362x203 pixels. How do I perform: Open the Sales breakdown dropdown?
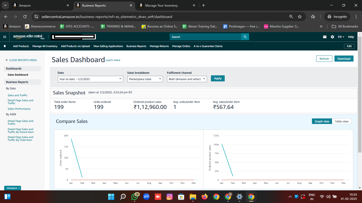pos(145,79)
